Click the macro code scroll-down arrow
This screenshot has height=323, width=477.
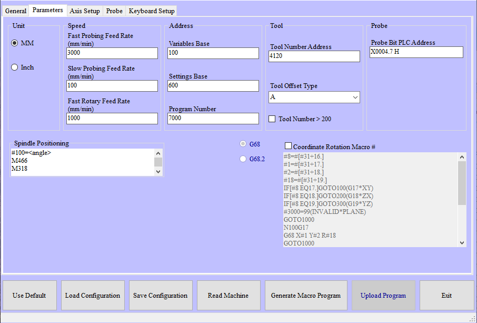pos(462,242)
